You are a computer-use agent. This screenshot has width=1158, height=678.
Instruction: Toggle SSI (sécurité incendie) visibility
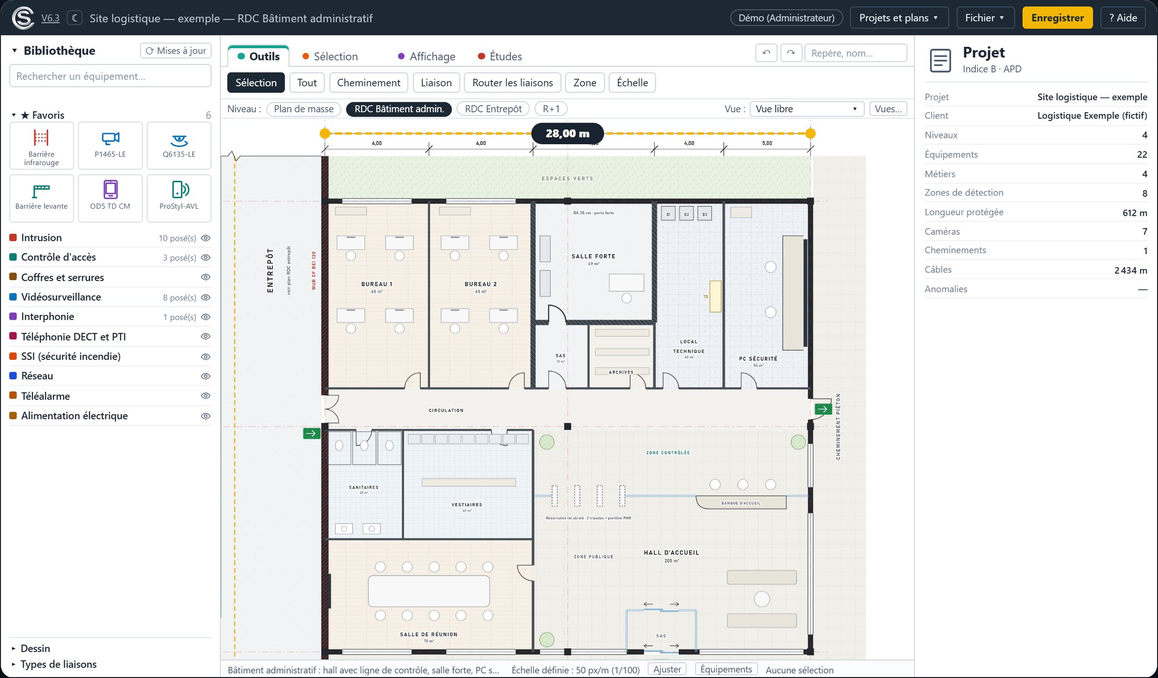[x=206, y=357]
